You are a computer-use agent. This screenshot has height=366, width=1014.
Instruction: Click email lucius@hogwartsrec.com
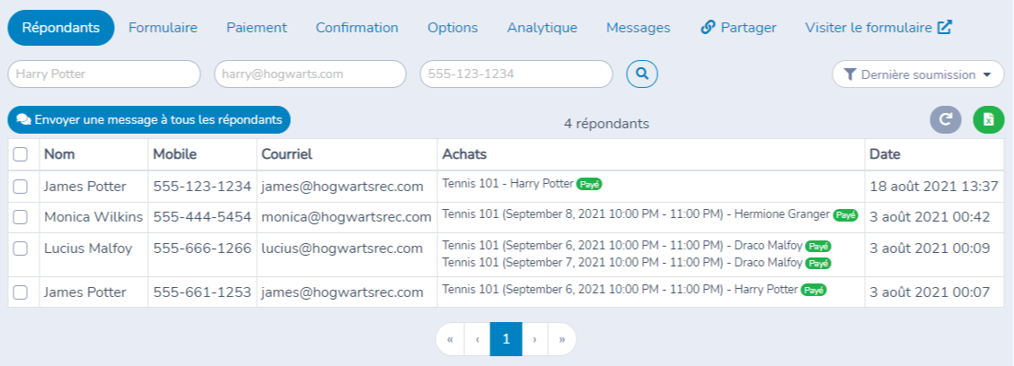click(x=342, y=248)
